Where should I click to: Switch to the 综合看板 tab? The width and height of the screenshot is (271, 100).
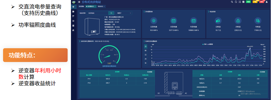81,6
